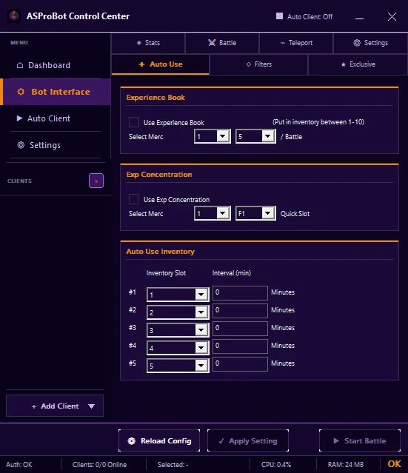Open Exp Concentration Select Merc dropdown
Screen dimensions: 408x473
(213, 213)
